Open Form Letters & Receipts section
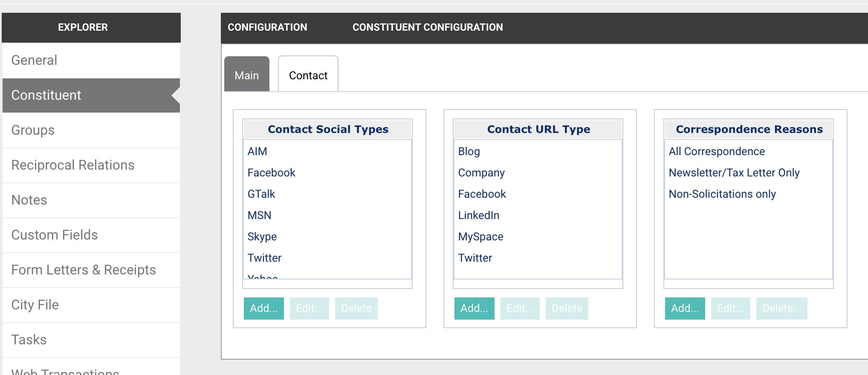The image size is (868, 375). point(83,270)
